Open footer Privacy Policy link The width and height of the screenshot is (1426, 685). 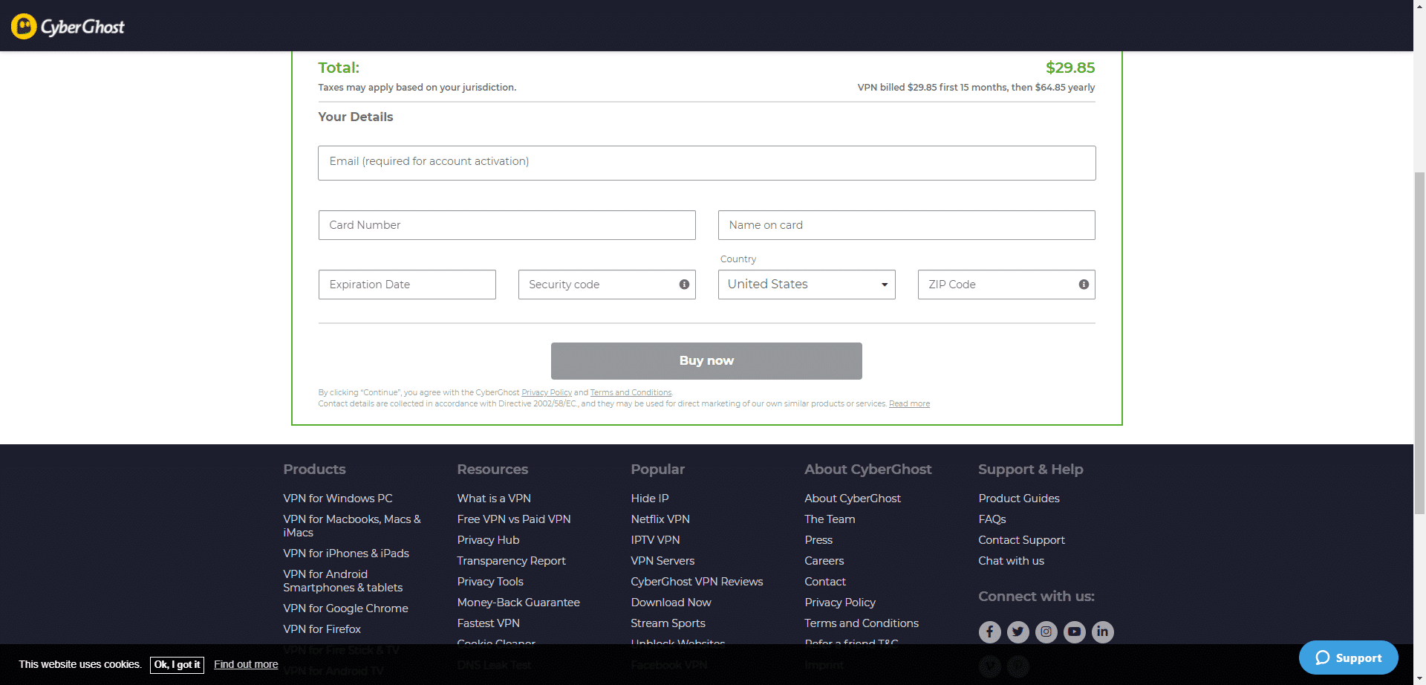840,603
